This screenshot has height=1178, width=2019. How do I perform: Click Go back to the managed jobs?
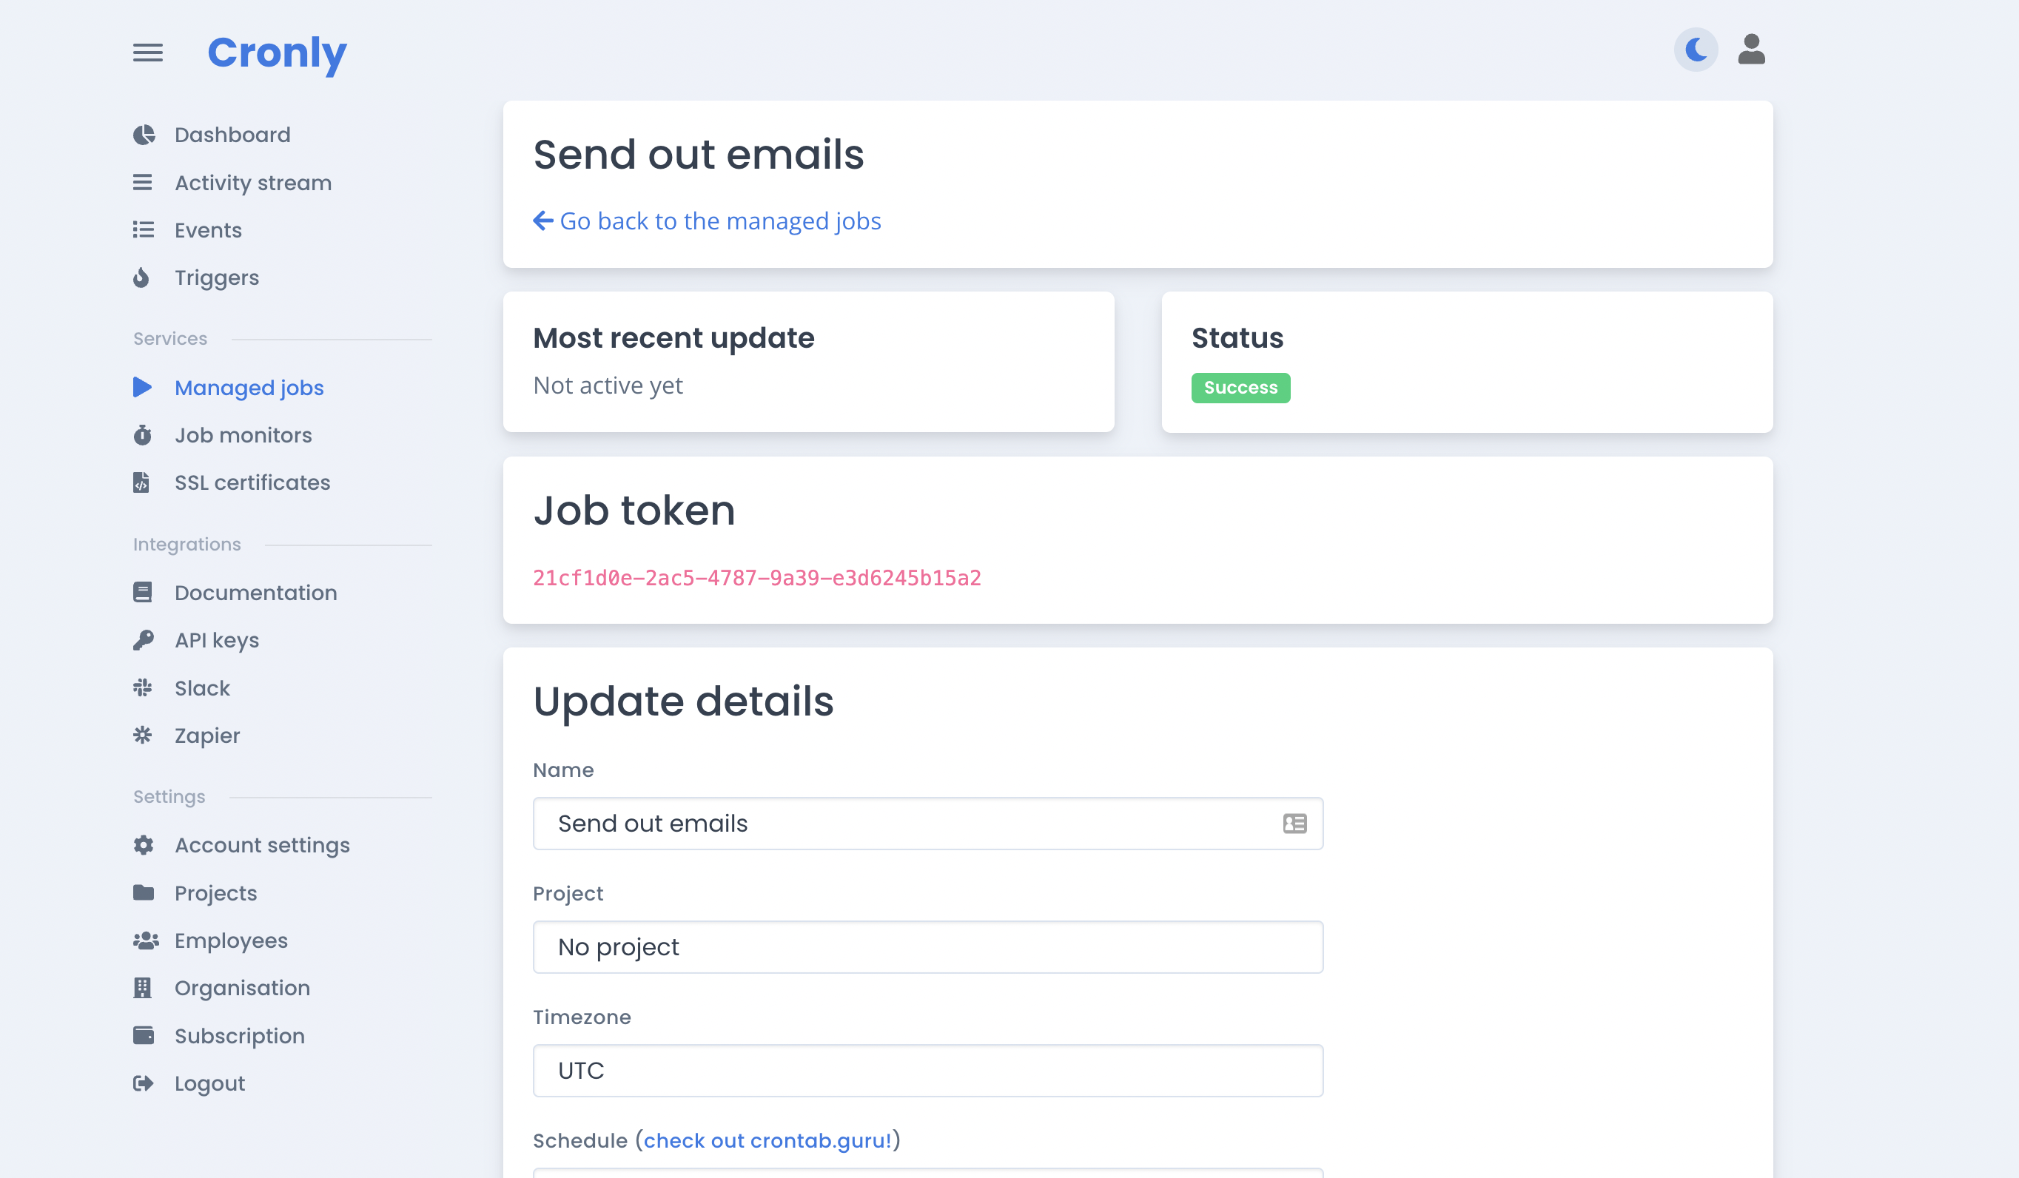coord(708,221)
